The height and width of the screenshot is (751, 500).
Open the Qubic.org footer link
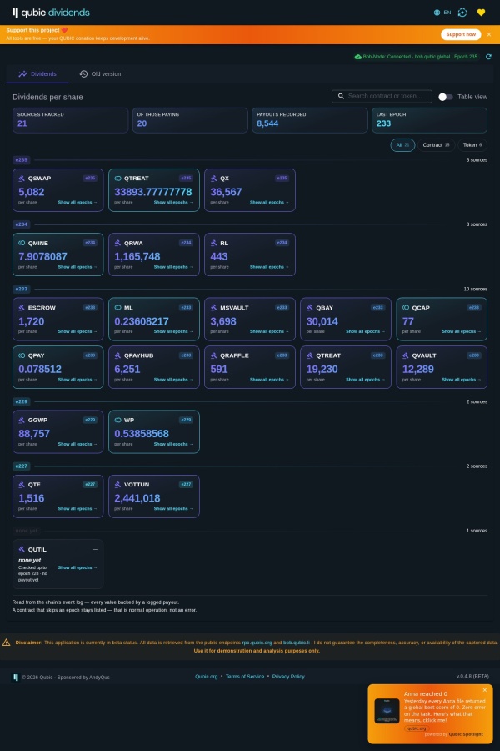pos(206,677)
